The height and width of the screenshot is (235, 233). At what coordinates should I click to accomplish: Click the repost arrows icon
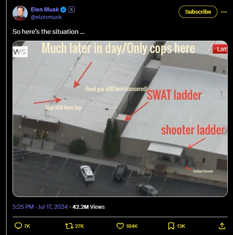click(x=69, y=226)
